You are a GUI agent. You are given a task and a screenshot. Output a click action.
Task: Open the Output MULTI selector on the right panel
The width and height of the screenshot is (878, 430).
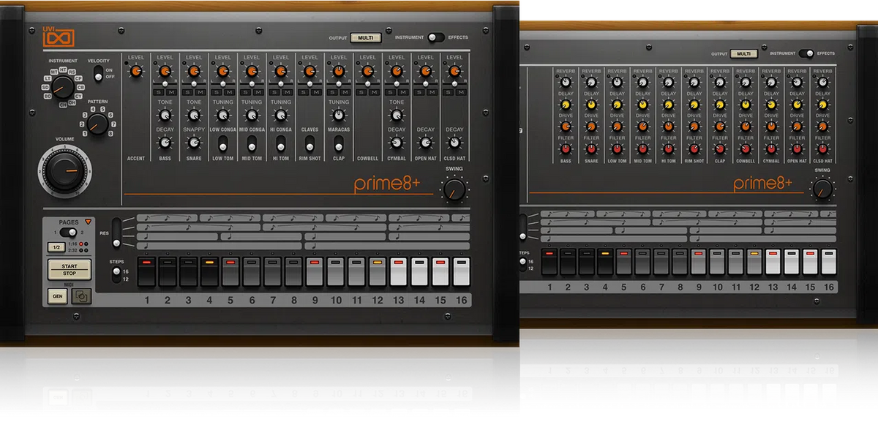(743, 53)
